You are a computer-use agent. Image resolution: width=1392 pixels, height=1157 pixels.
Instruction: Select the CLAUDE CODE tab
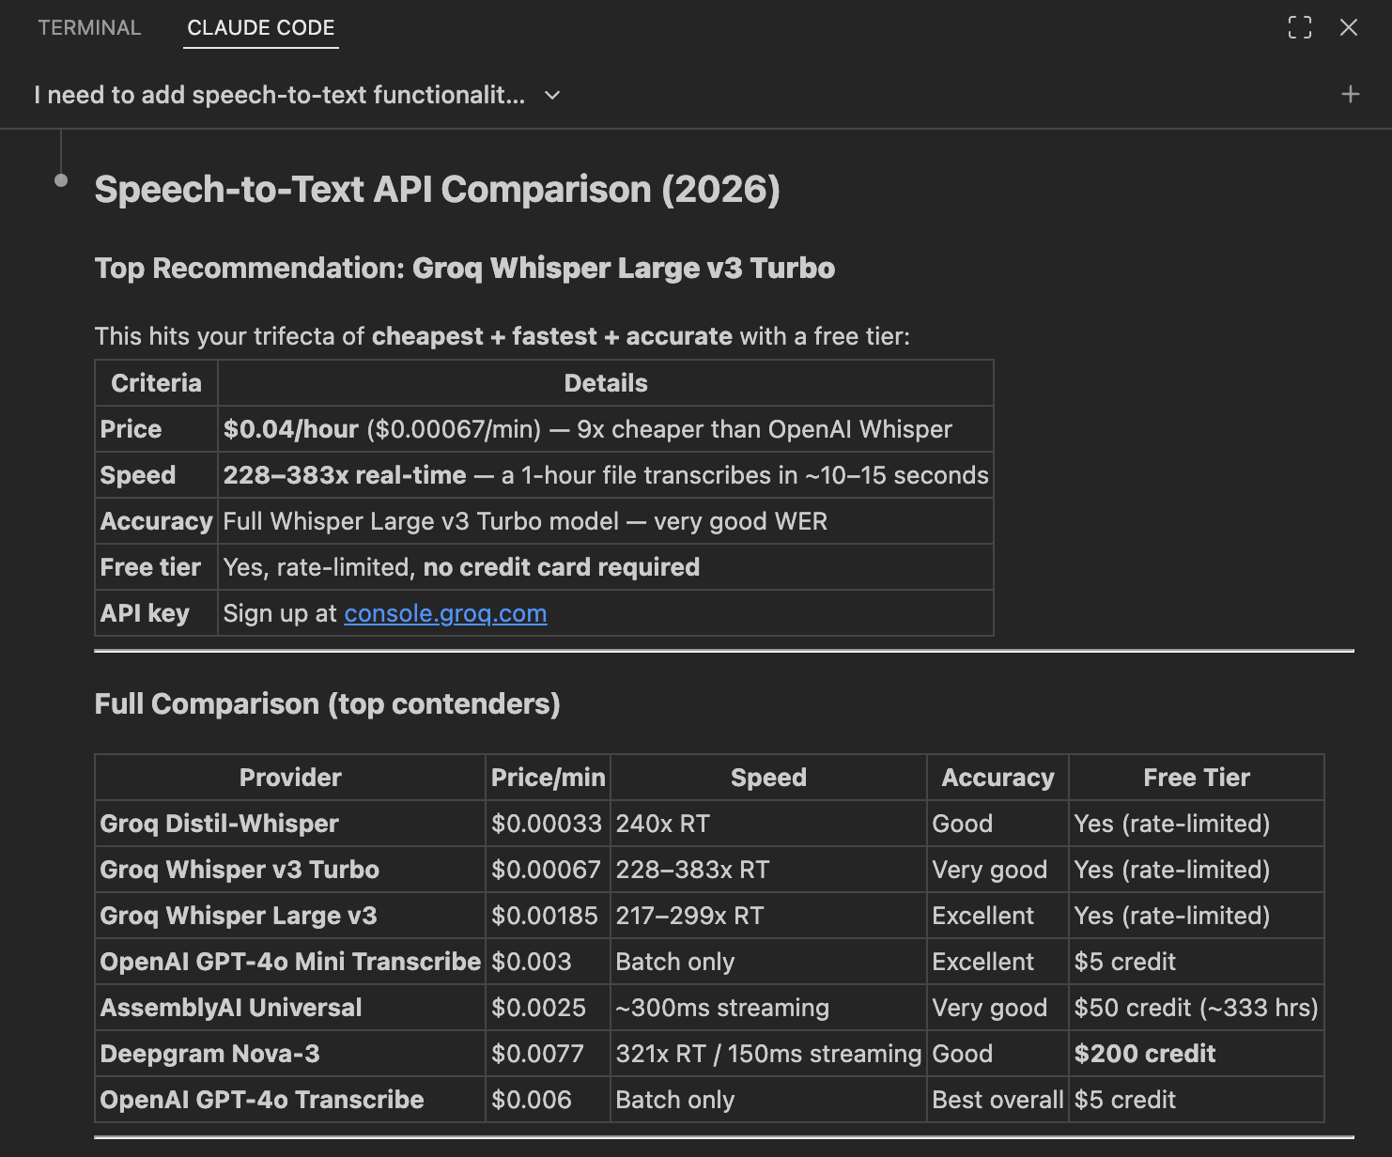coord(260,28)
